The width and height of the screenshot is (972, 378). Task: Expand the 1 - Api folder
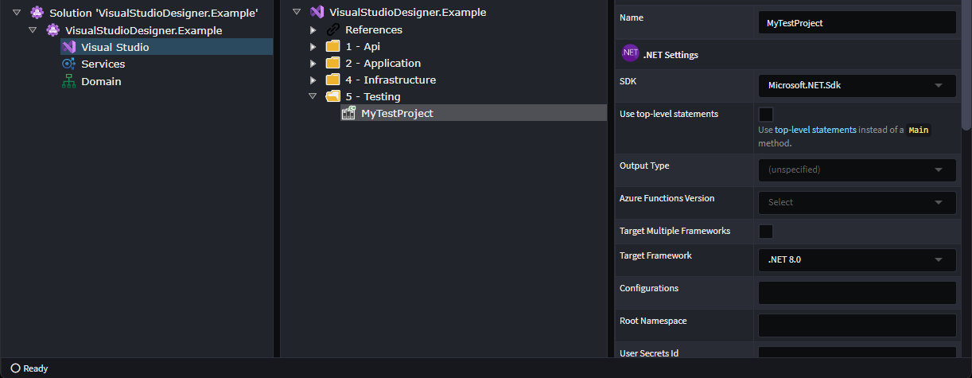(x=313, y=46)
